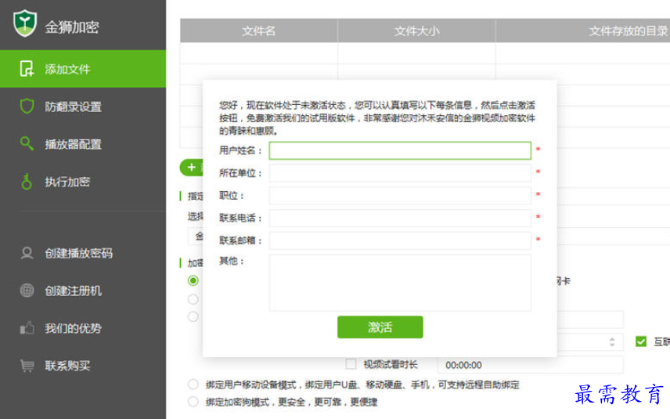Viewport: 670px width, 419px height.
Task: Toggle the green checked 互联 checkbox
Action: coord(641,341)
